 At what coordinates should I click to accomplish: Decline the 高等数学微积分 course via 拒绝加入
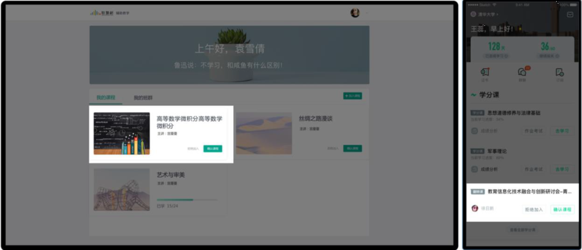(193, 149)
